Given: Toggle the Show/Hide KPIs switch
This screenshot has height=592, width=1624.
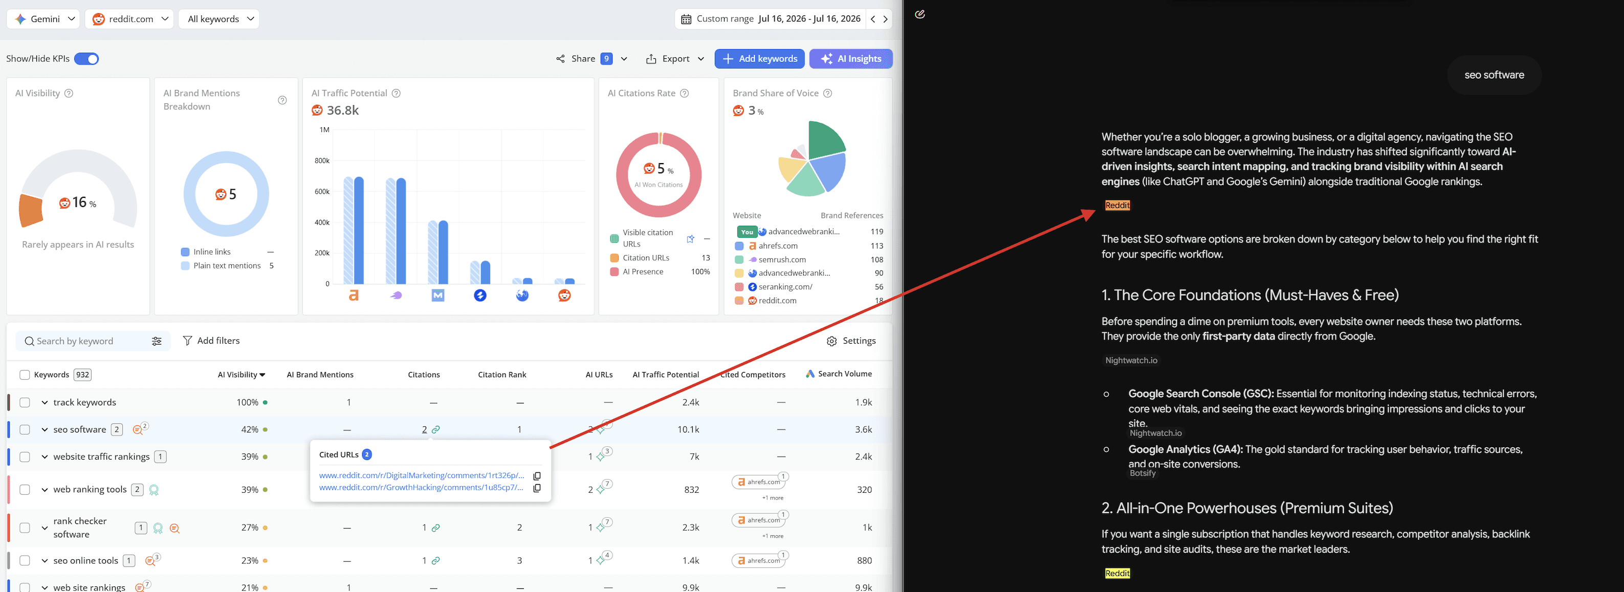Looking at the screenshot, I should (86, 59).
